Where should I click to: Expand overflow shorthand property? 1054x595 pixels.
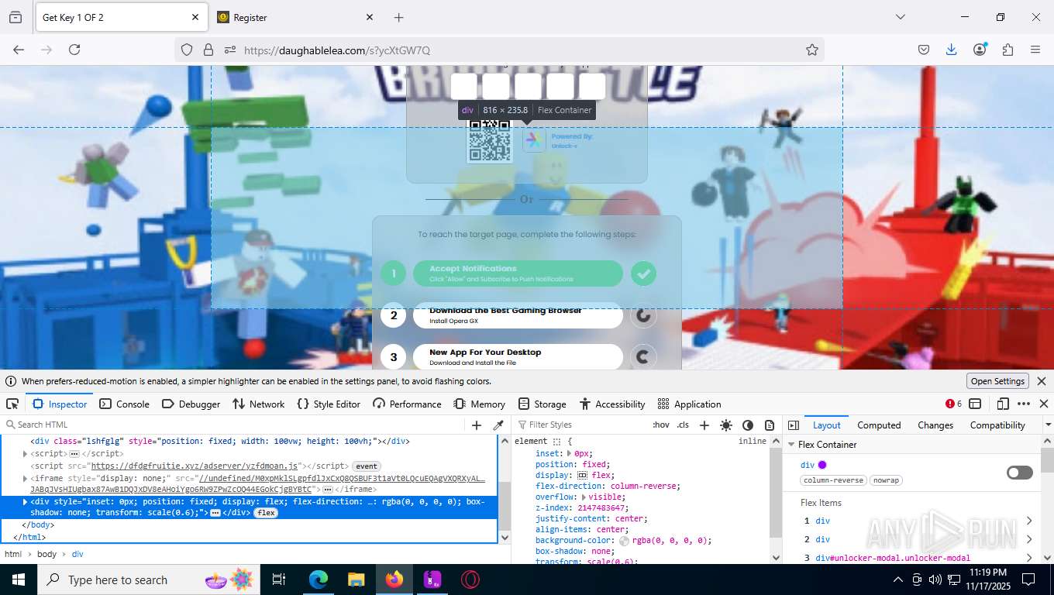584,497
